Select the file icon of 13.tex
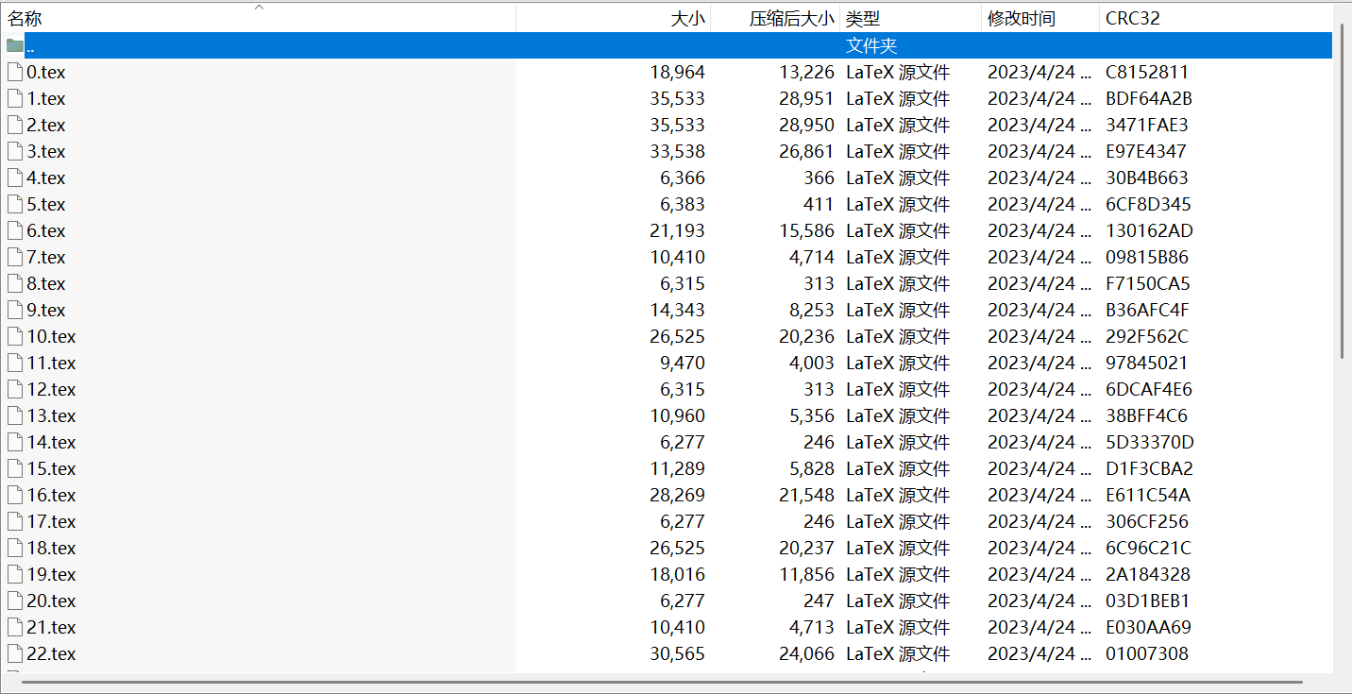The height and width of the screenshot is (694, 1352). pyautogui.click(x=15, y=415)
